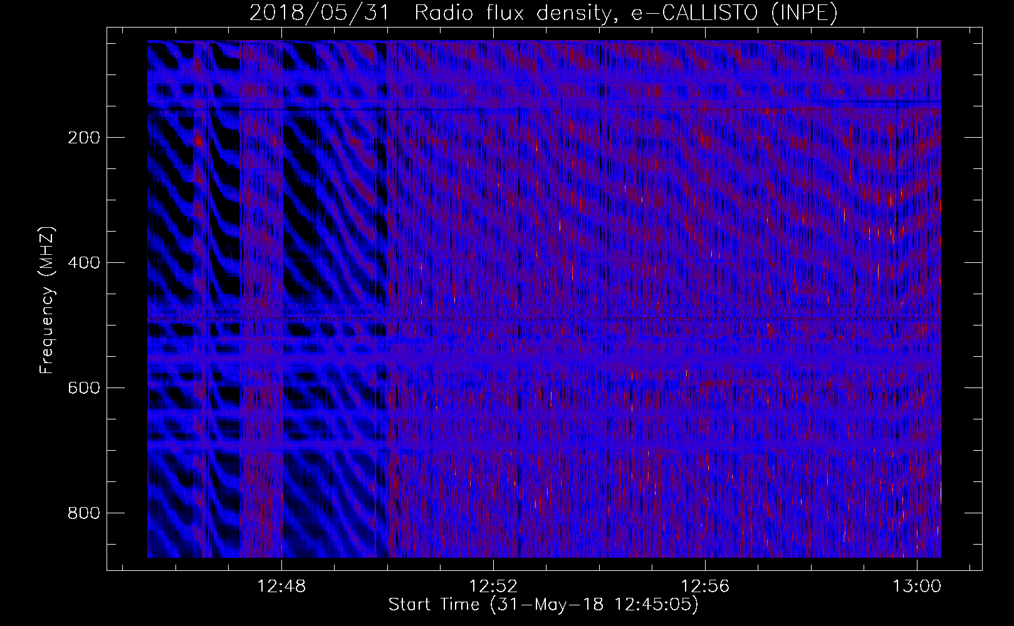
Task: Click the 12:52 time tick label
Action: click(493, 587)
